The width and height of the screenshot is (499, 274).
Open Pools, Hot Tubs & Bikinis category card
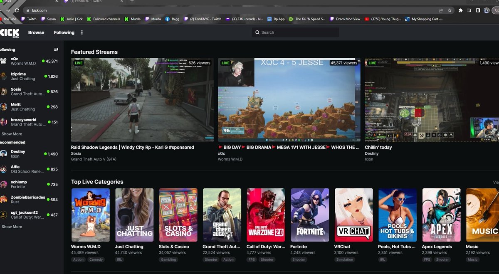pos(398,215)
